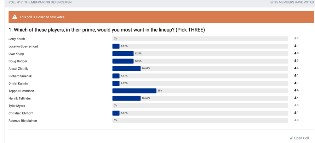Viewport: 315px width, 143px height.
Task: Click voter icon for Jocelyn Guevremont
Action: 295,46
